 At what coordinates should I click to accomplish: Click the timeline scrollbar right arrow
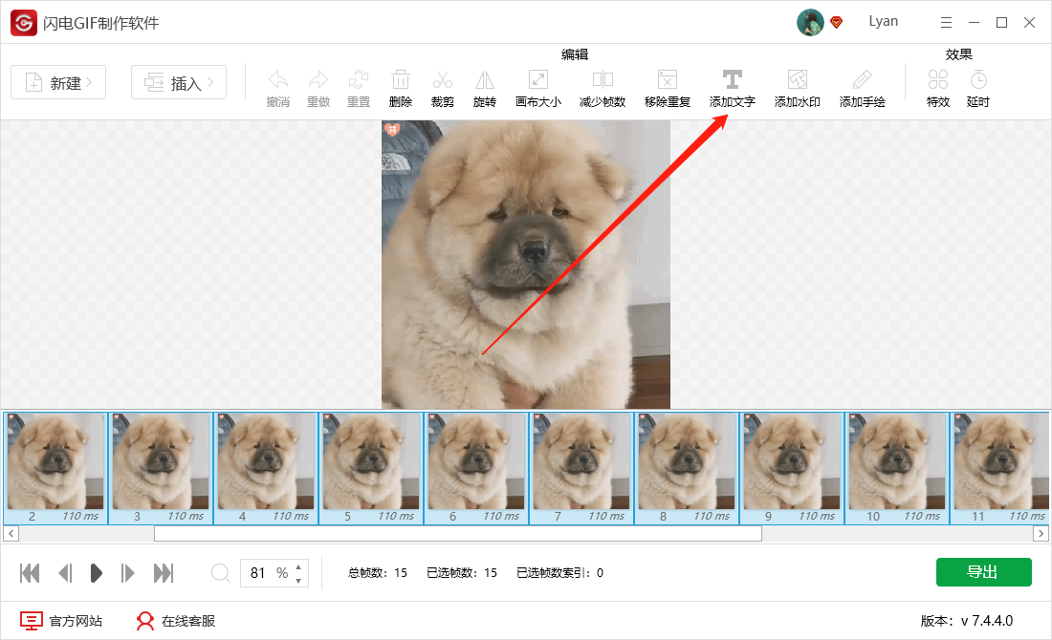coord(1042,533)
